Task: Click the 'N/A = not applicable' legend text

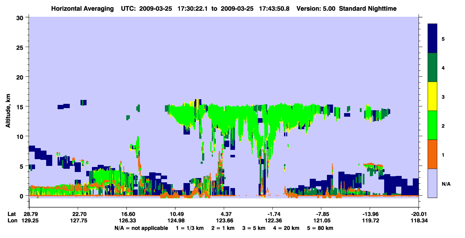Action: click(141, 228)
